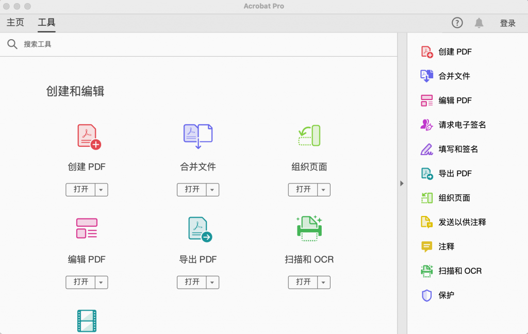Open the dropdown next to 创建 PDF 打开
The height and width of the screenshot is (334, 528).
click(102, 190)
